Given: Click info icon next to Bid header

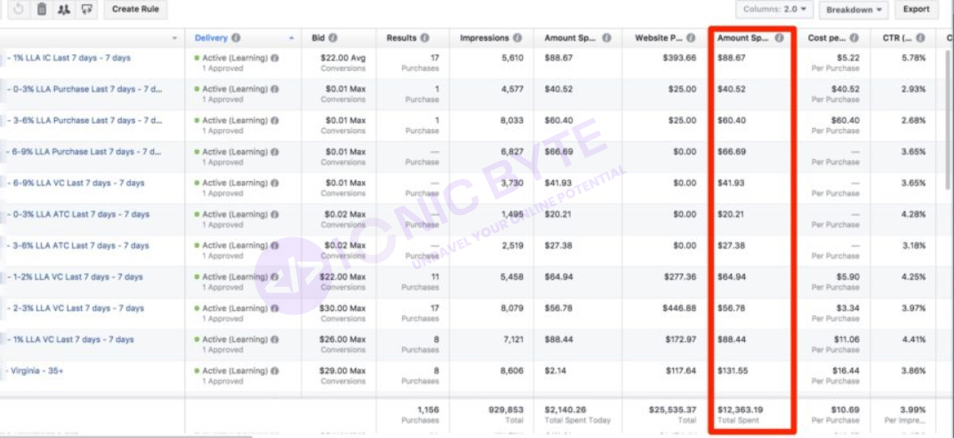Looking at the screenshot, I should 333,38.
